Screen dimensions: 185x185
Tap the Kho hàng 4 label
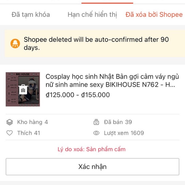click(x=32, y=122)
